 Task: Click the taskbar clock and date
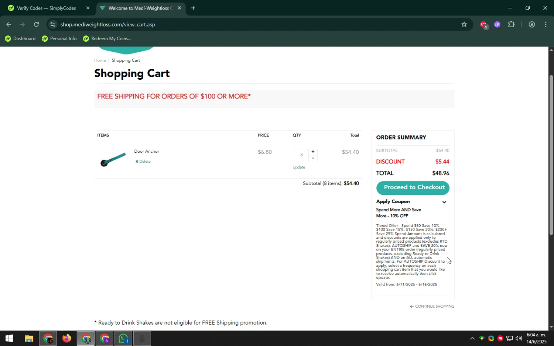[536, 338]
